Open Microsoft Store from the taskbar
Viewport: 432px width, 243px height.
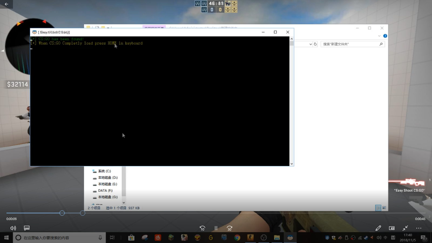pos(131,238)
